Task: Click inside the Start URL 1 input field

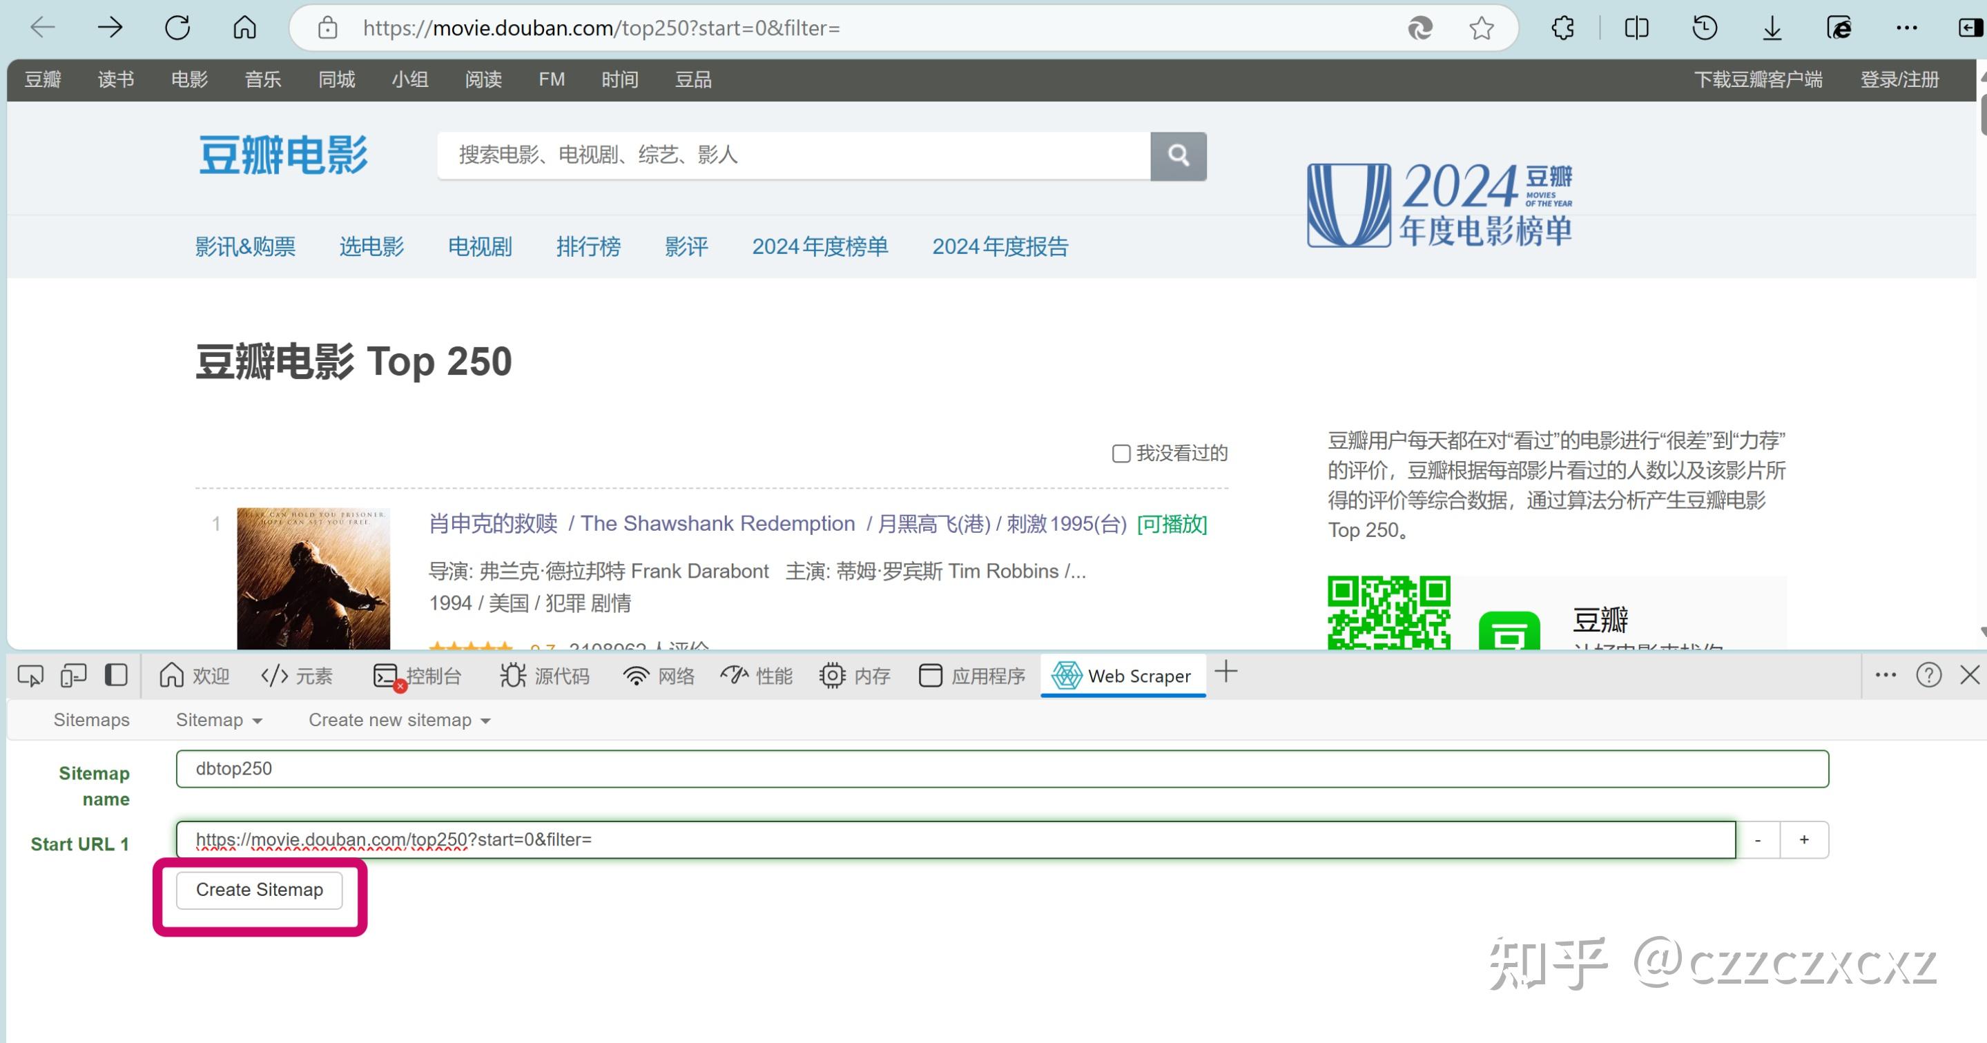Action: [926, 839]
